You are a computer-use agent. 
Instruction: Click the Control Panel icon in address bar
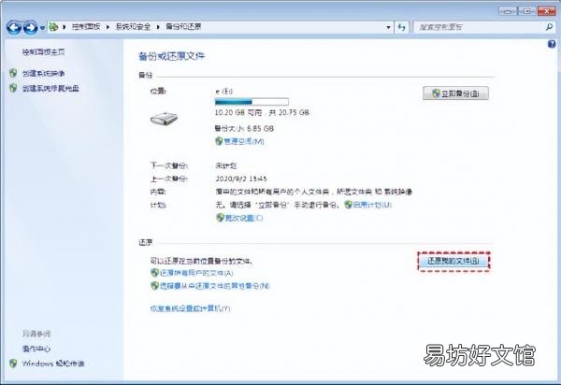point(53,27)
